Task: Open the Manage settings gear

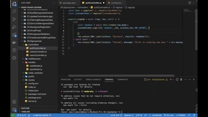Action: [14, 110]
